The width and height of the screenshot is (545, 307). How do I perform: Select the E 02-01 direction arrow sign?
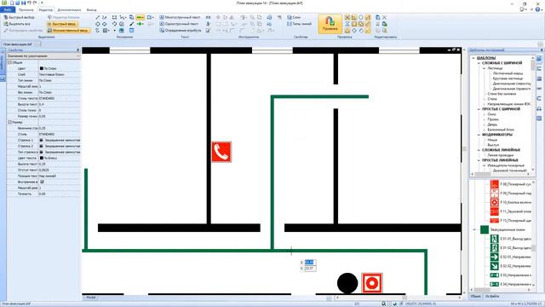point(511,257)
